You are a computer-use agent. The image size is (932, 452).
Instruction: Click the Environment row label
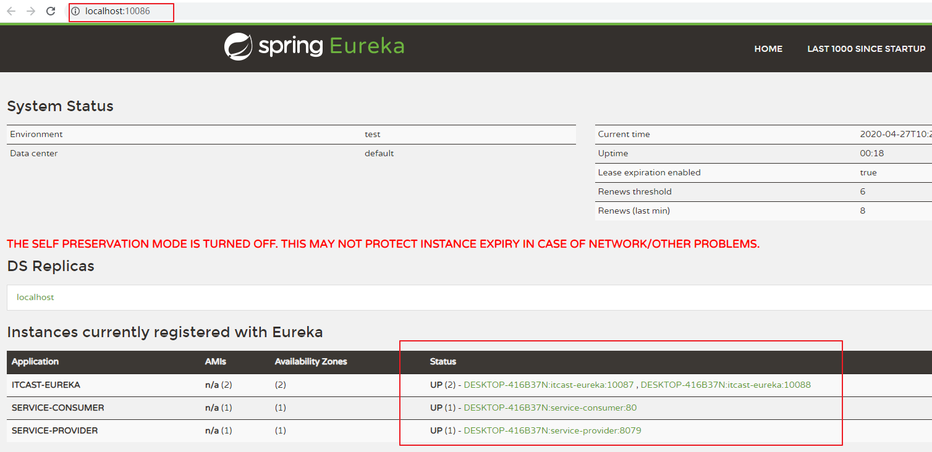pyautogui.click(x=36, y=134)
